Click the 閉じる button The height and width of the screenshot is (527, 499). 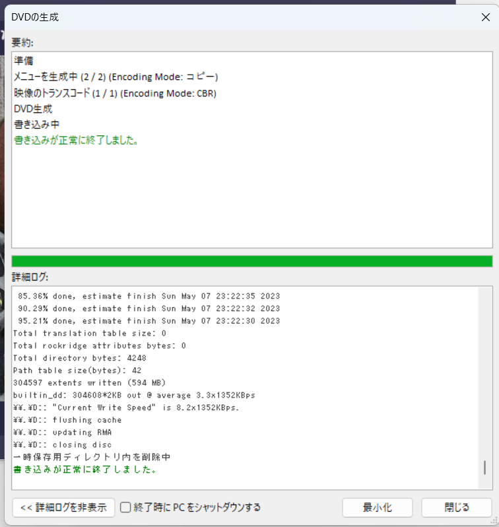coord(457,507)
